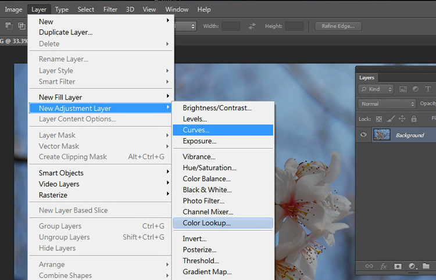Choose Brightness/Contrast... adjustment
This screenshot has width=436, height=280.
tap(223, 108)
